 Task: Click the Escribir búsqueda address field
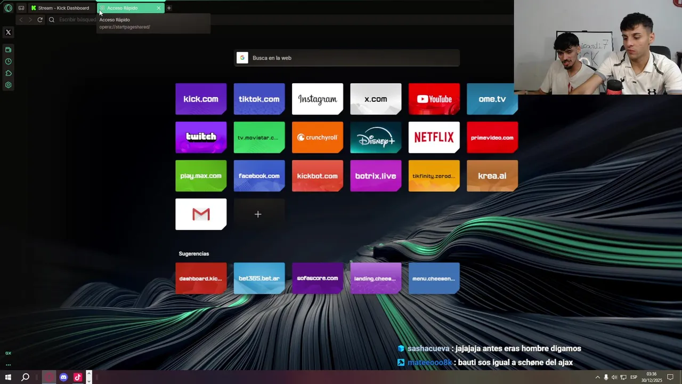click(x=77, y=20)
